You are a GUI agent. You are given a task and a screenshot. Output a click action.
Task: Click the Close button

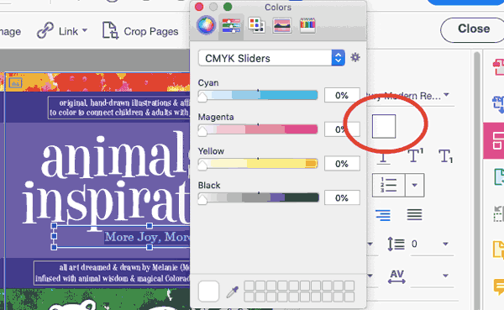click(x=474, y=29)
